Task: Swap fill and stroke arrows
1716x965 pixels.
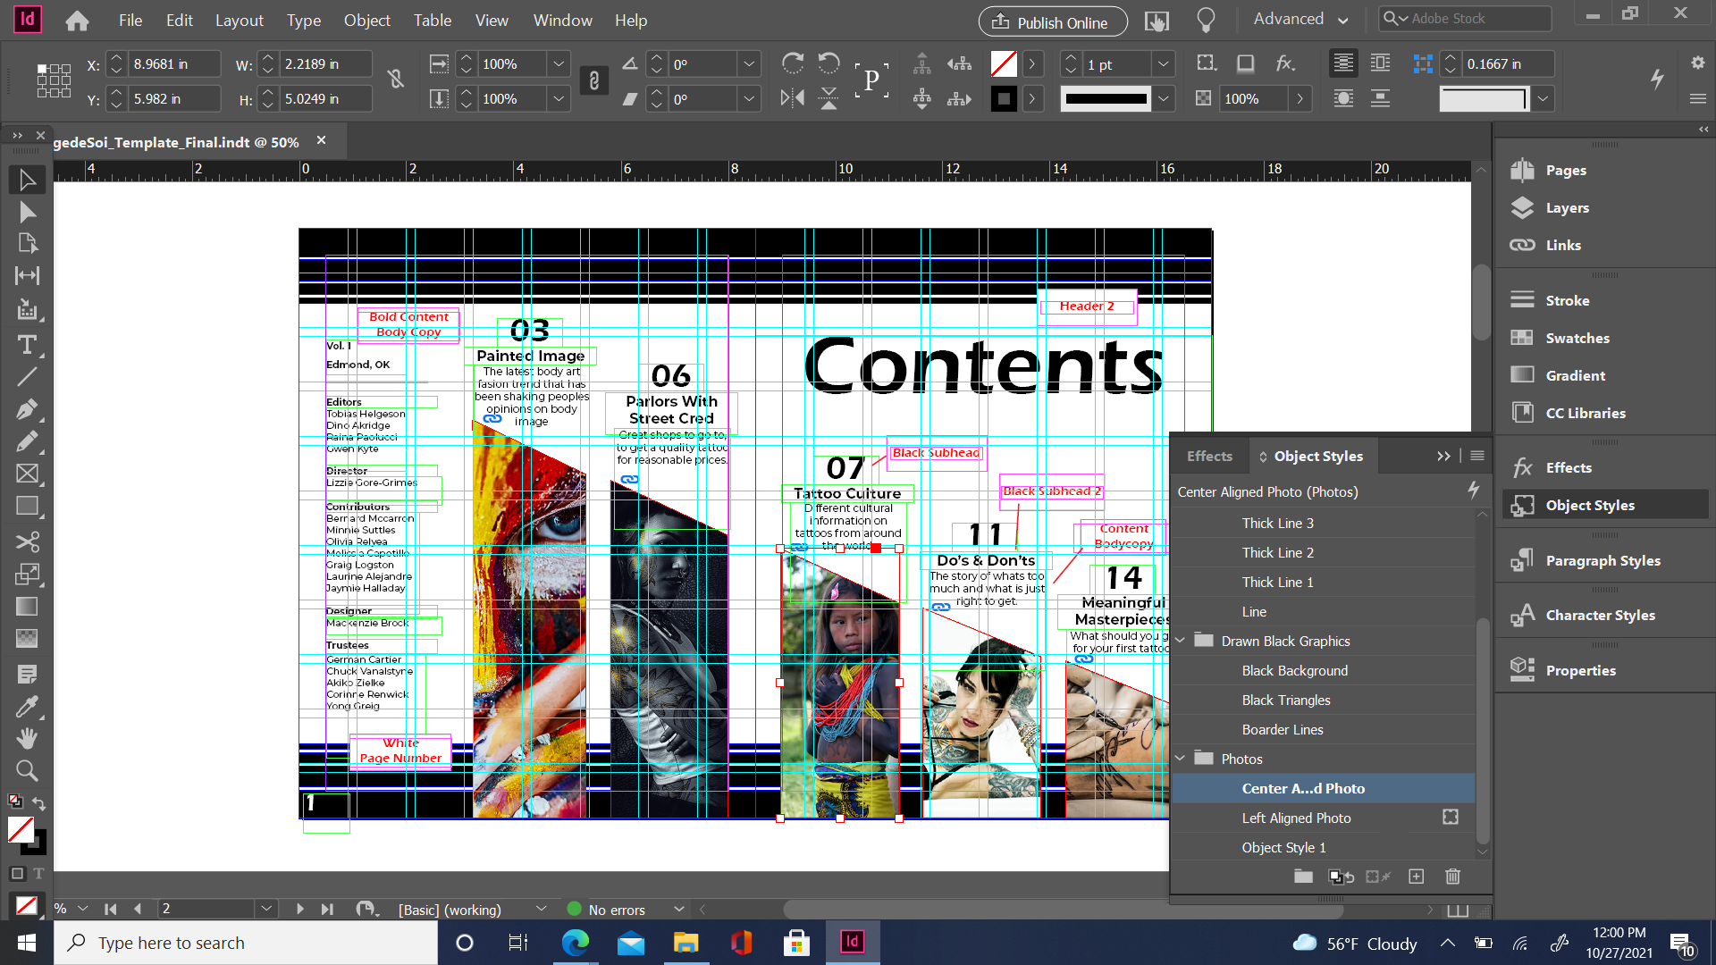Action: point(39,803)
